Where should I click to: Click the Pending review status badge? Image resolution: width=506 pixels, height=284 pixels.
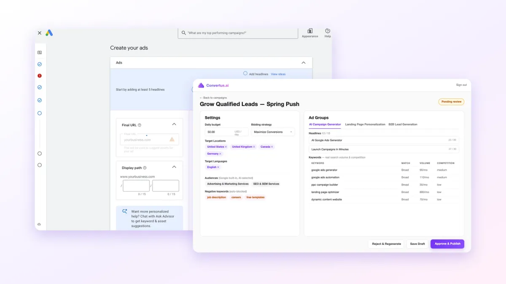(x=451, y=102)
